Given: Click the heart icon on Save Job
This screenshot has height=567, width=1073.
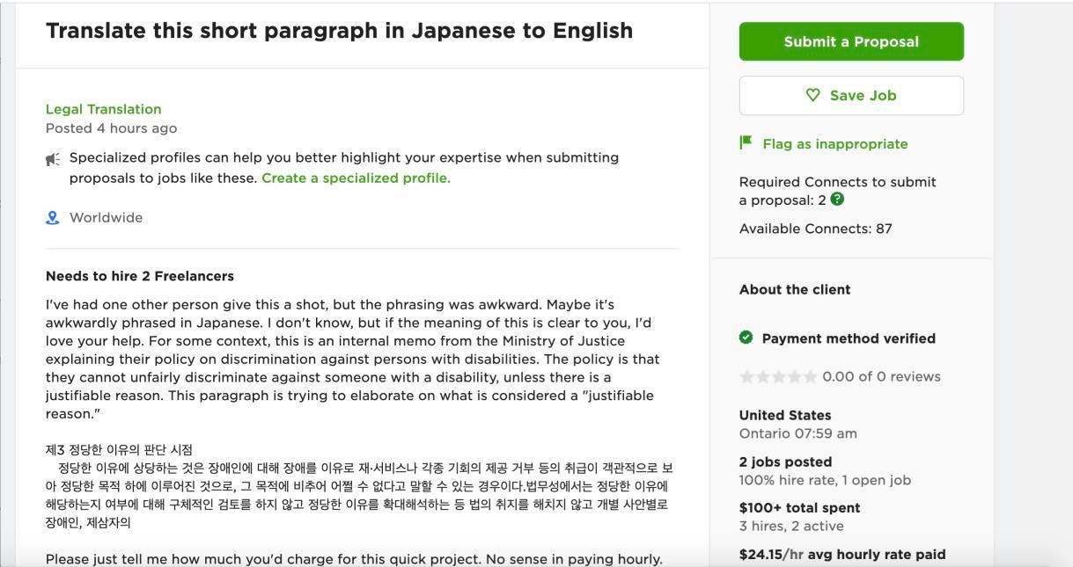Looking at the screenshot, I should (813, 95).
